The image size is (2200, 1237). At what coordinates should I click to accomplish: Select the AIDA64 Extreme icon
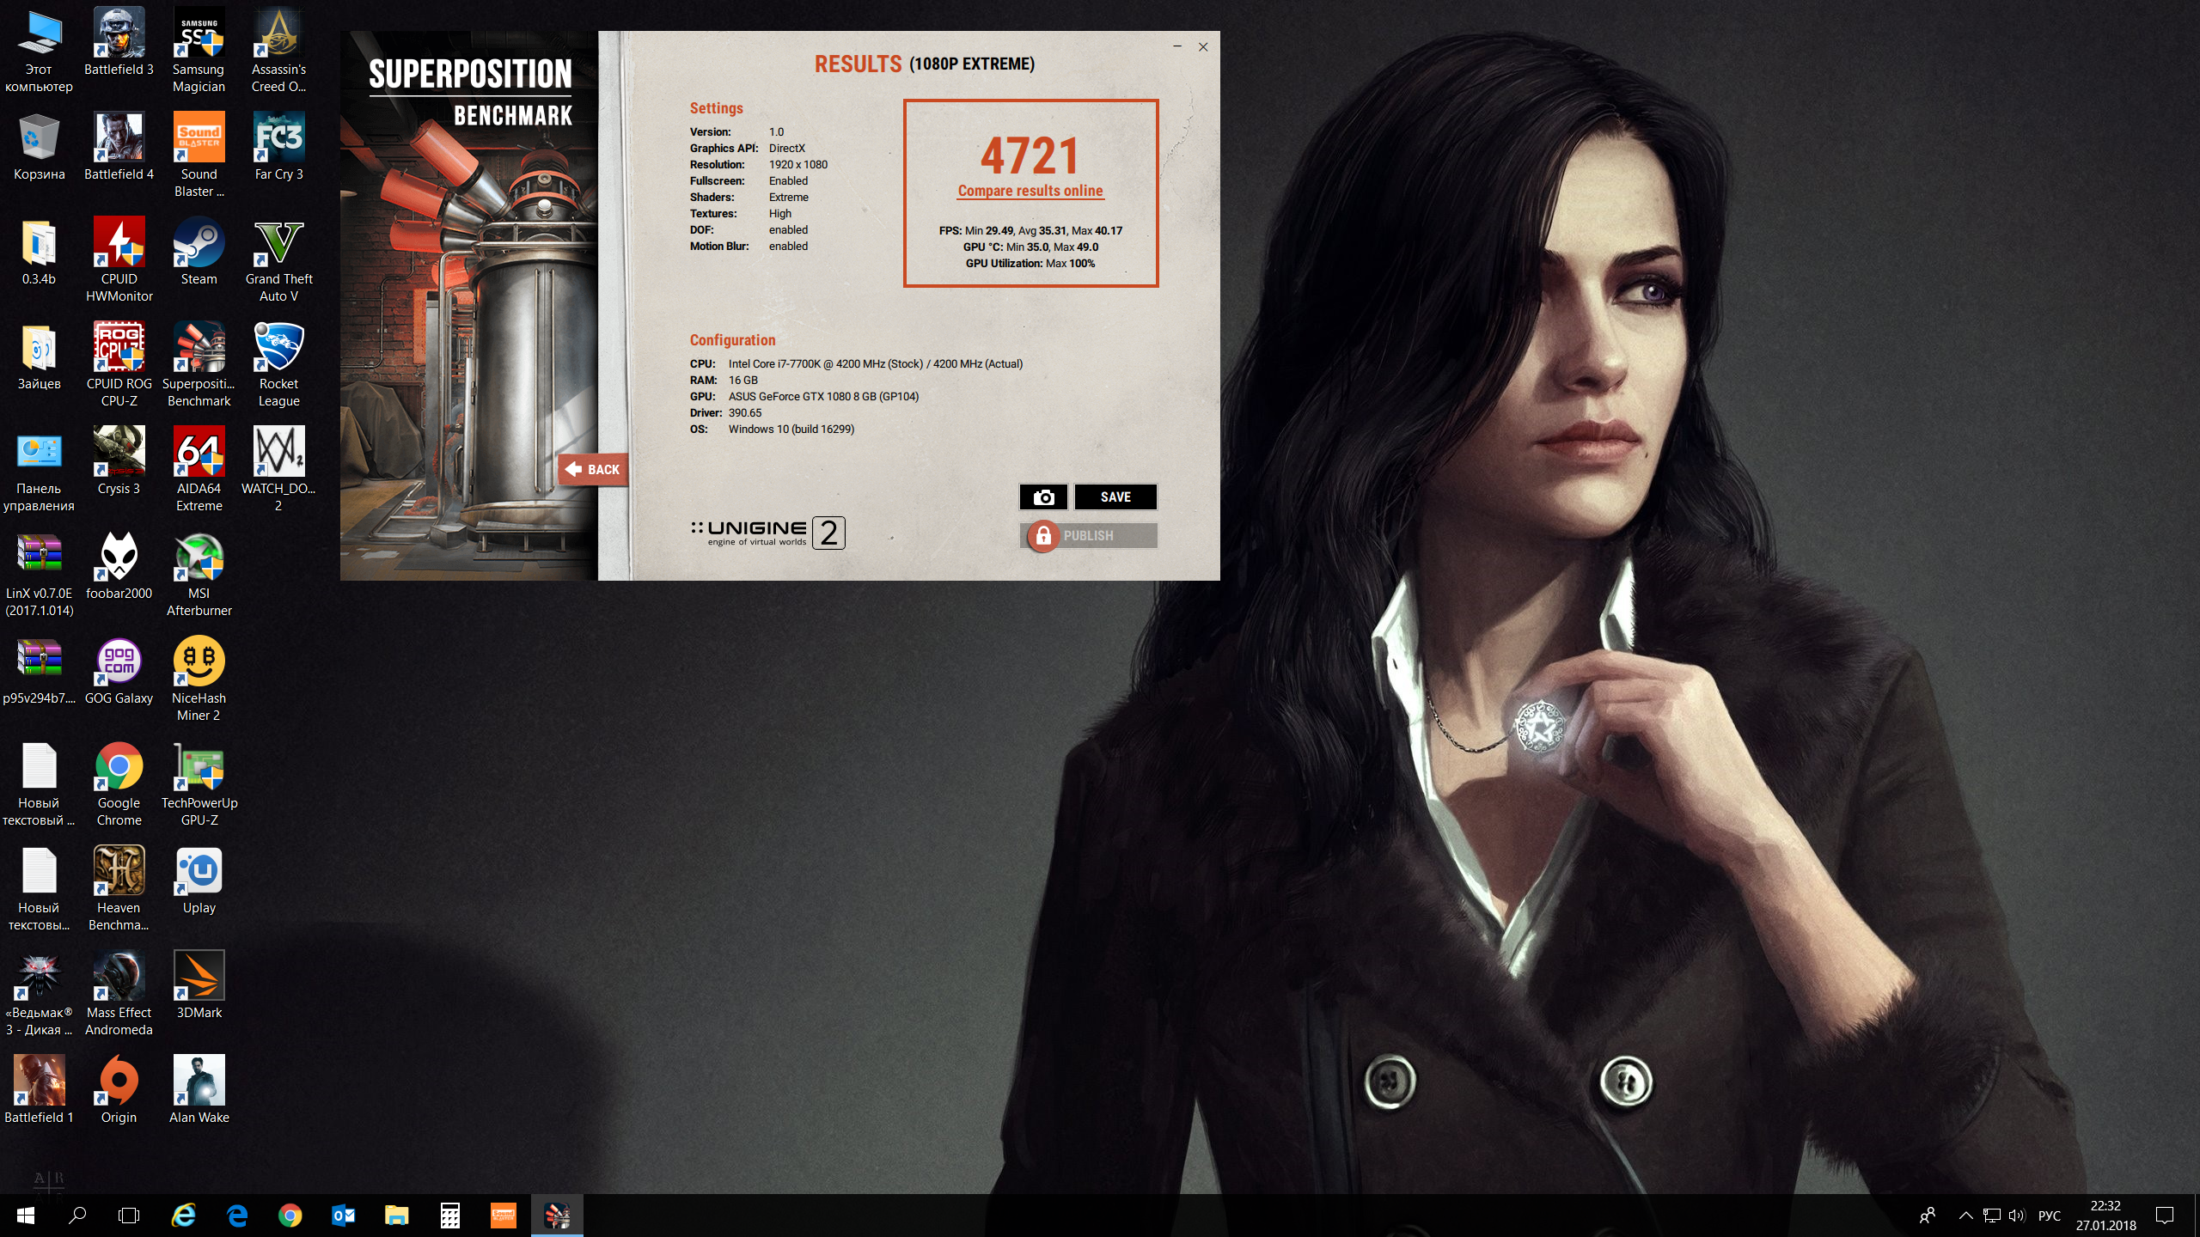[x=199, y=469]
